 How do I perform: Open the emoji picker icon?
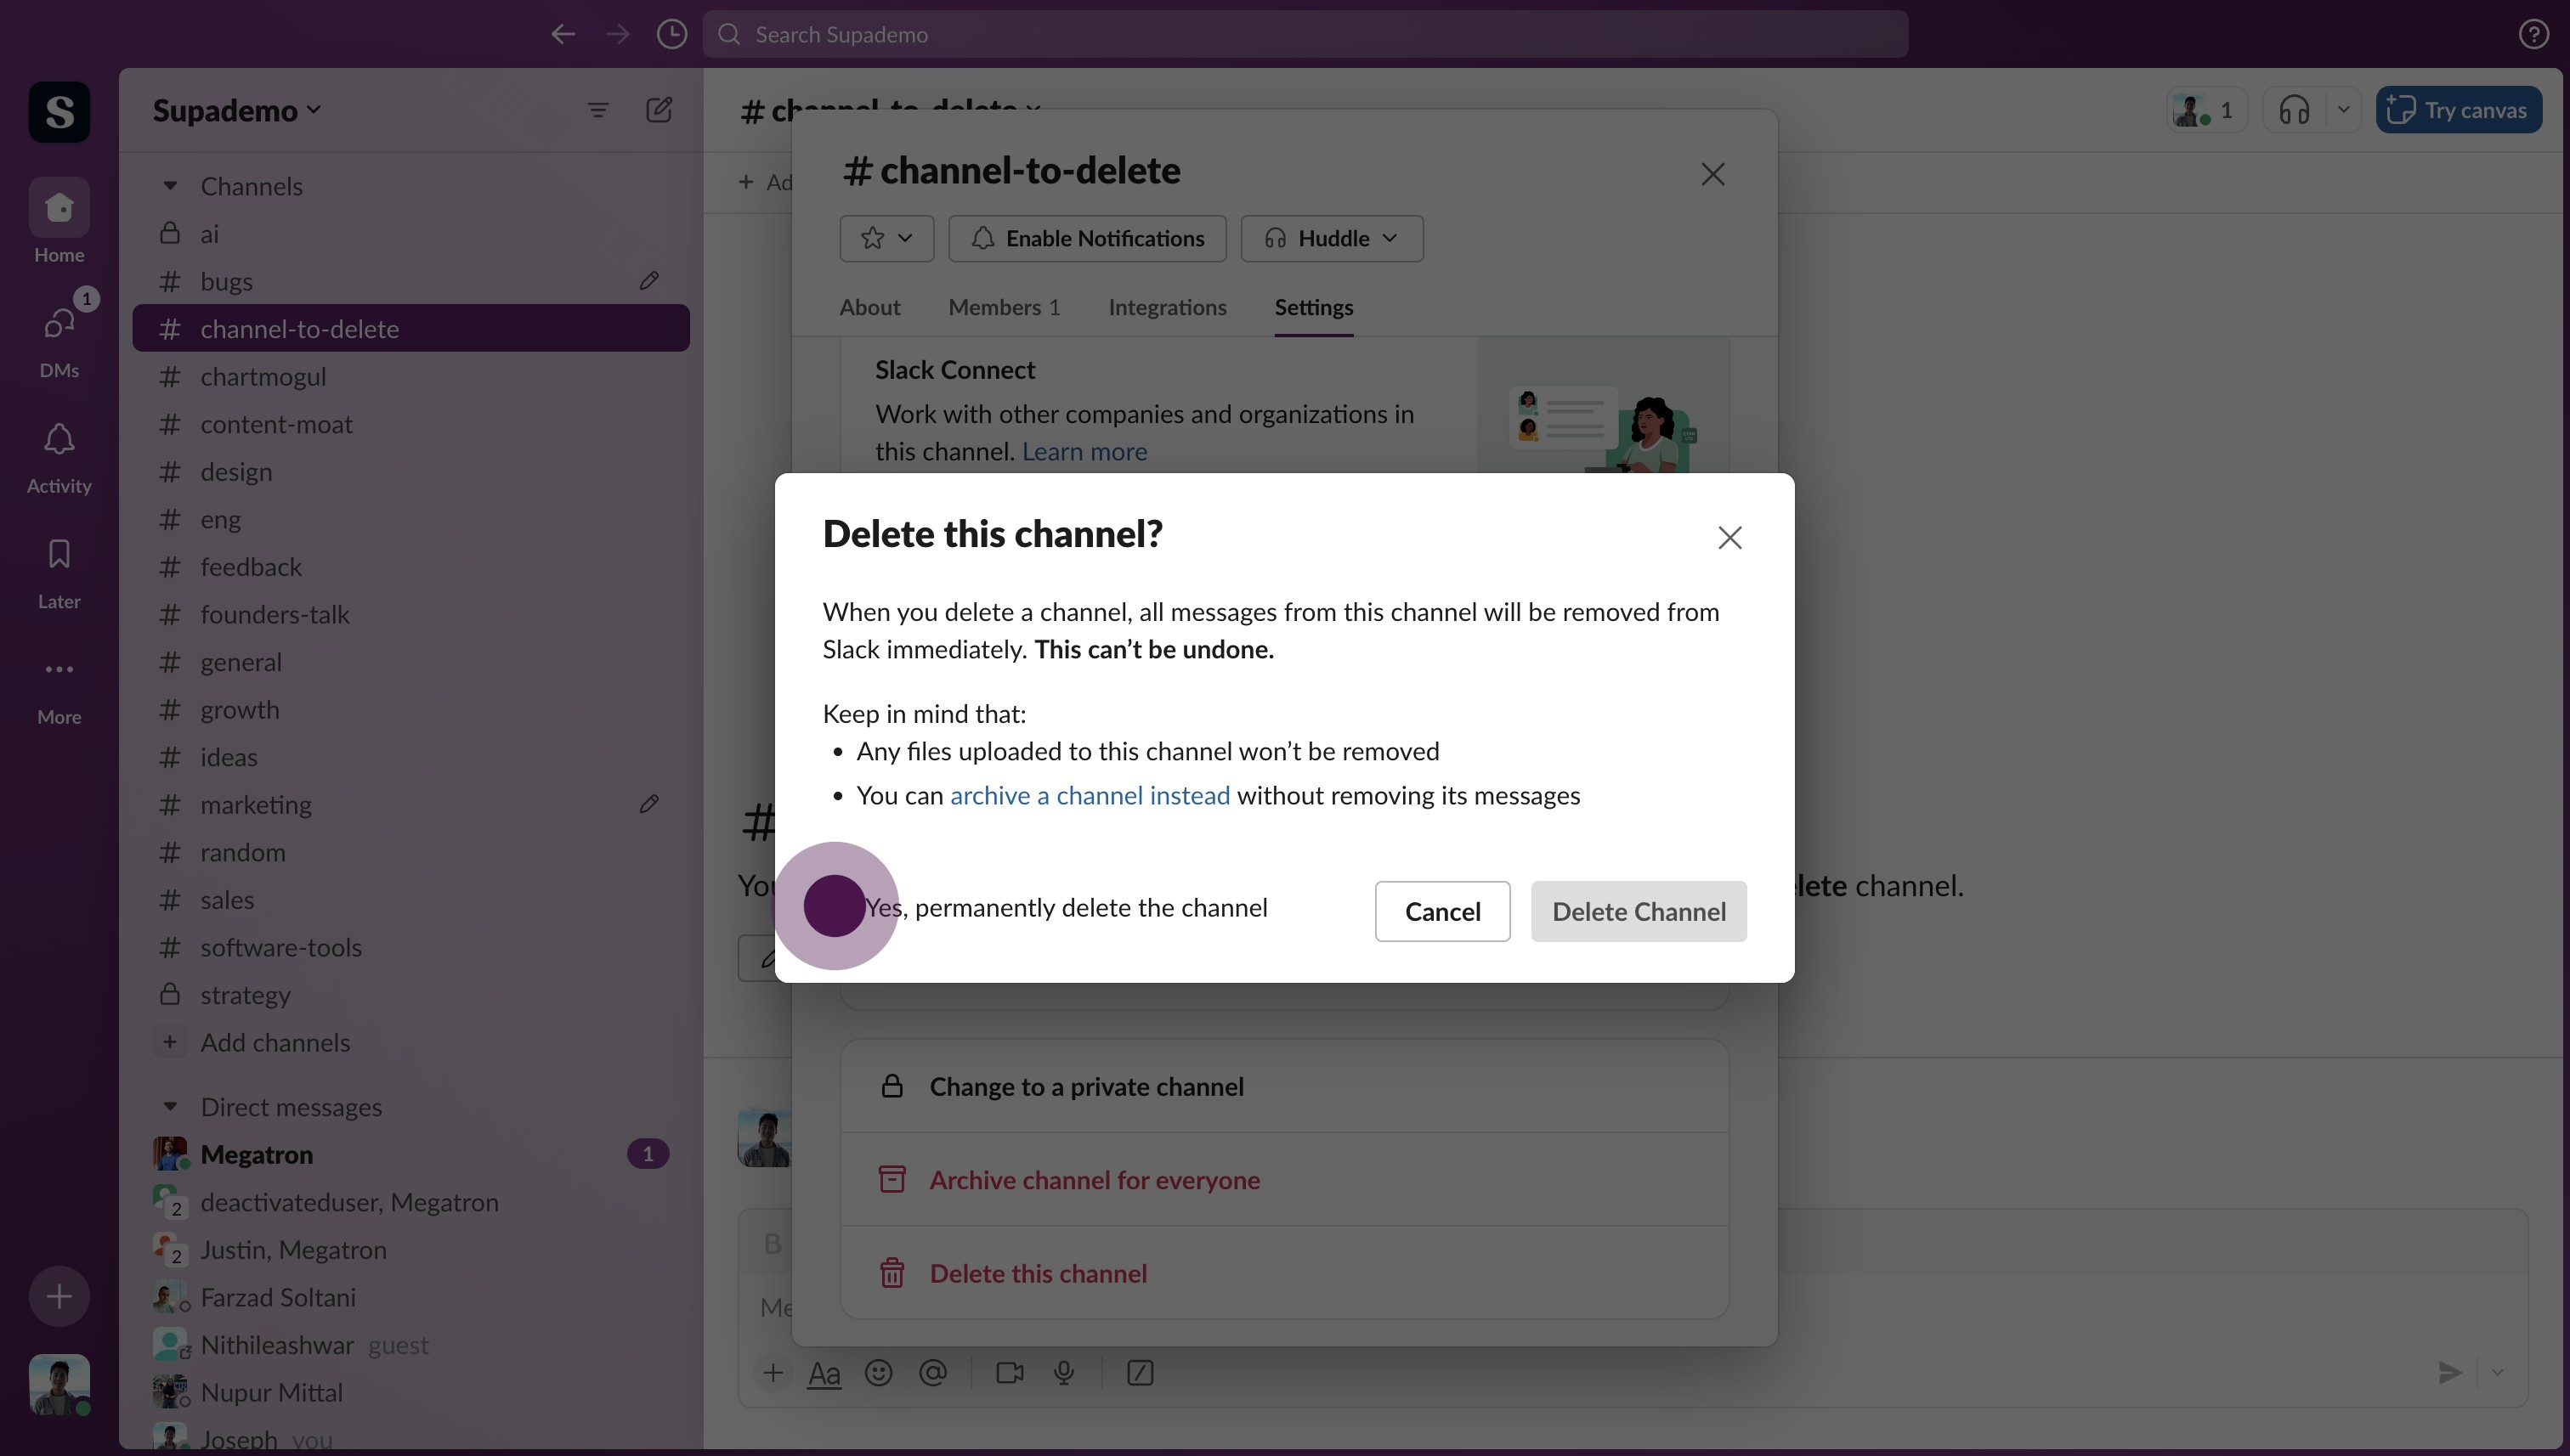877,1373
